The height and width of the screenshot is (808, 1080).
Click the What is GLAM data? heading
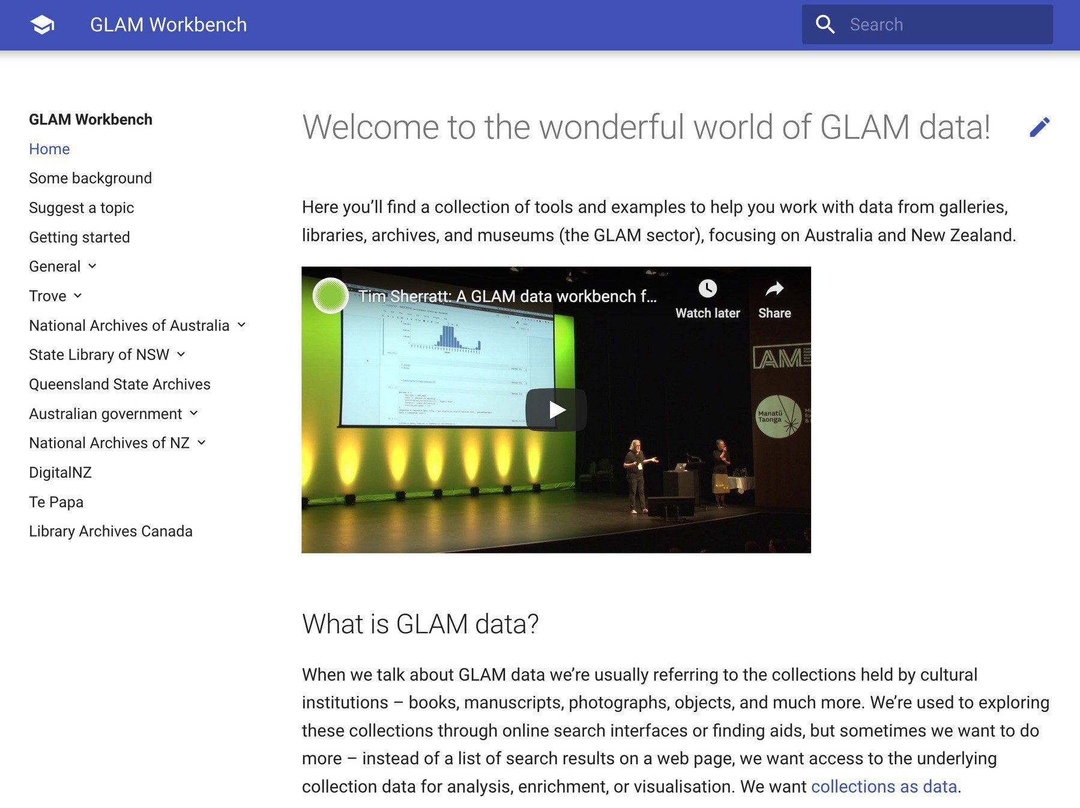(420, 624)
